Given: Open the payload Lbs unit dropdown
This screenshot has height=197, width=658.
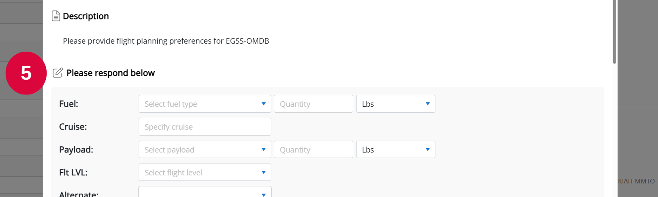Looking at the screenshot, I should (396, 150).
